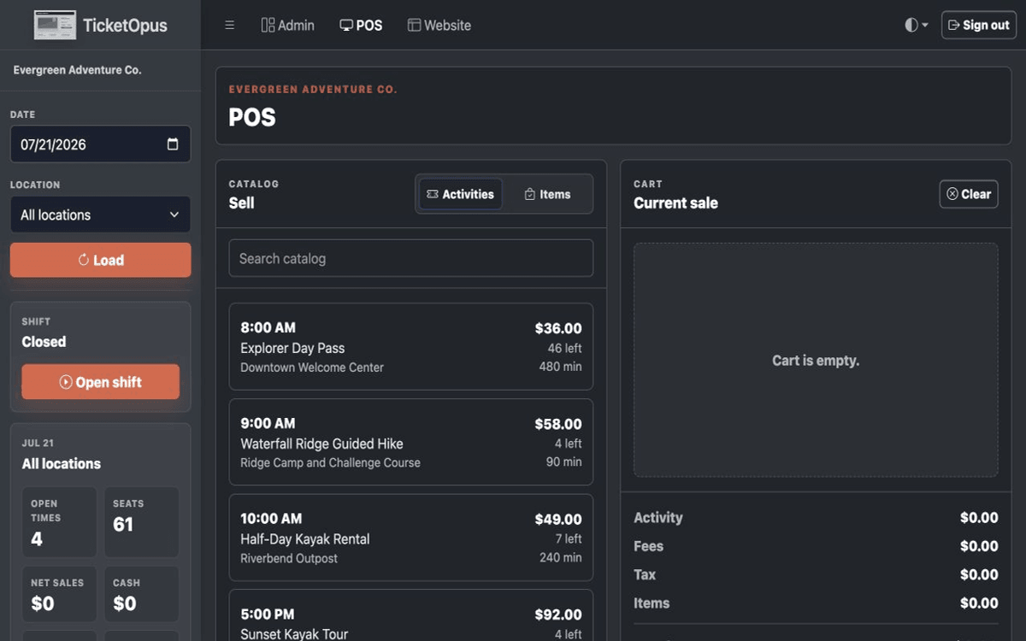The height and width of the screenshot is (641, 1026).
Task: Open the calendar picker icon in date field
Action: point(173,144)
